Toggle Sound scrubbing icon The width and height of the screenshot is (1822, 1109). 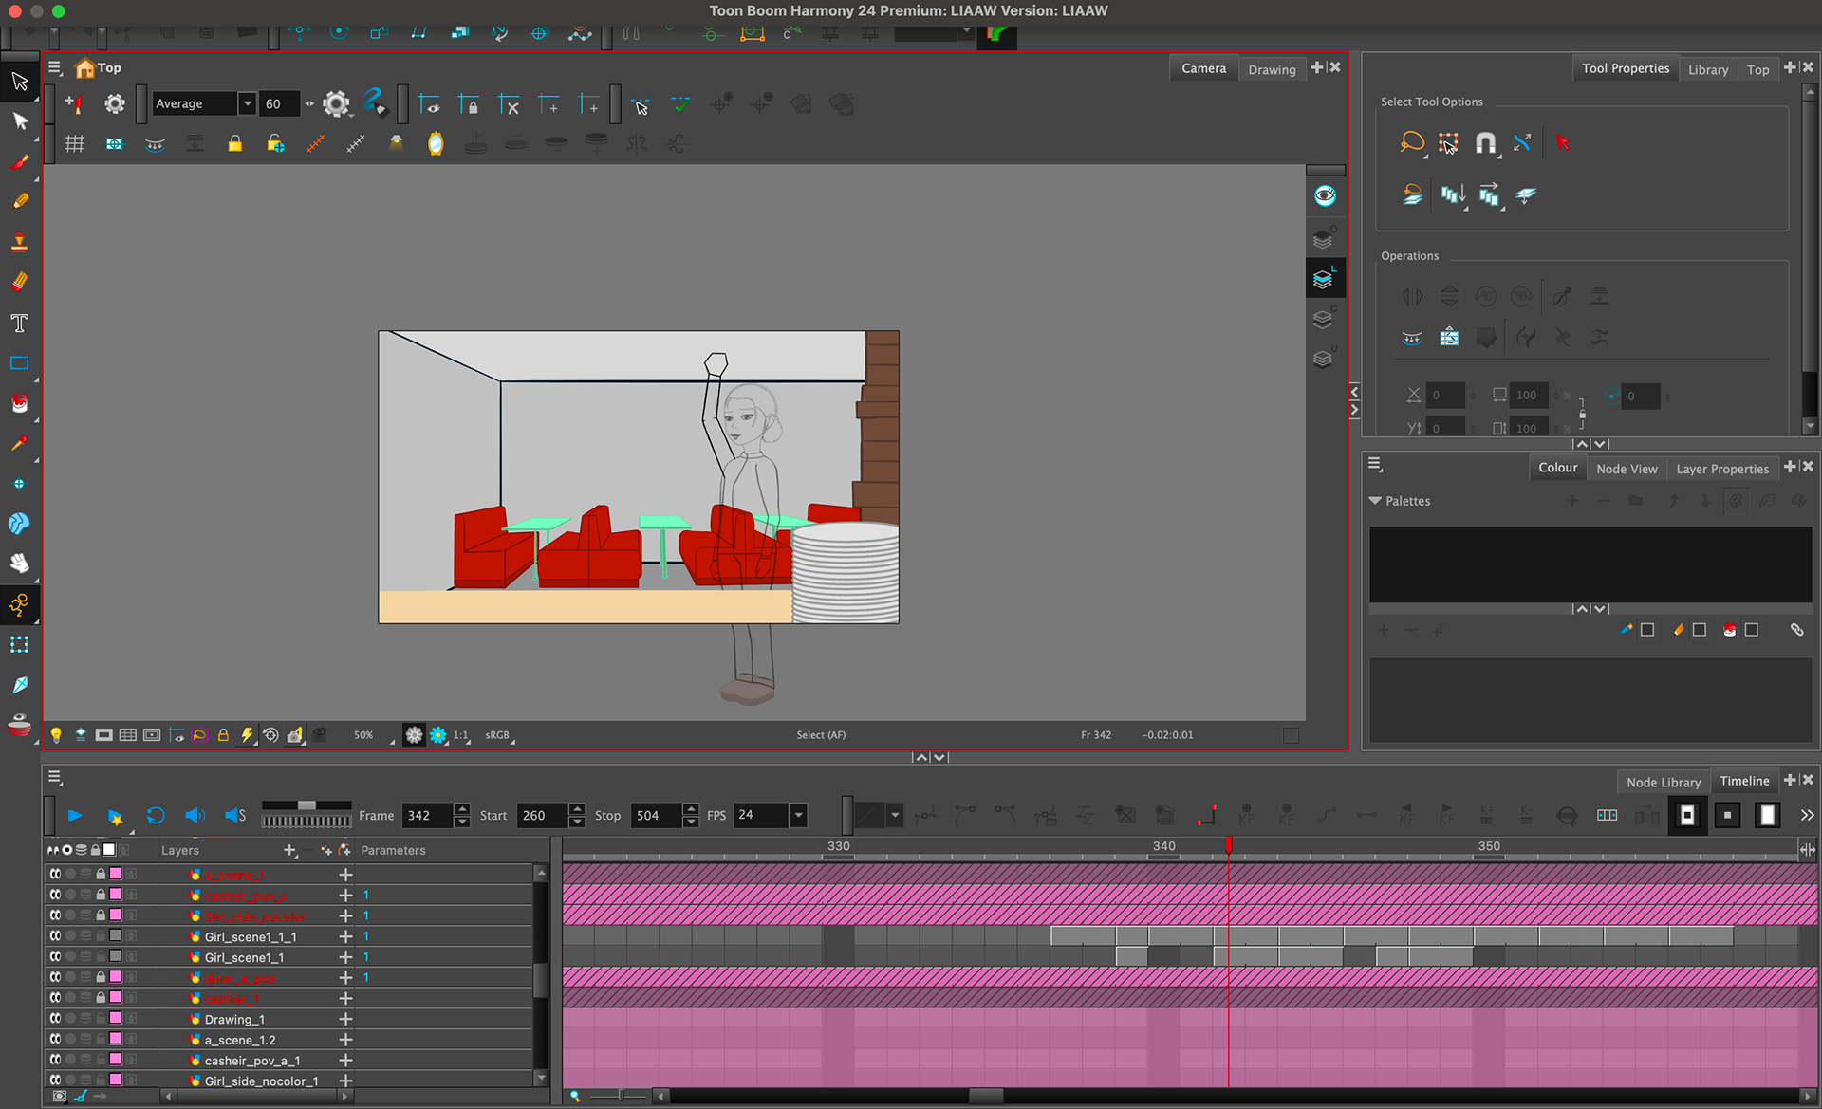click(x=235, y=815)
